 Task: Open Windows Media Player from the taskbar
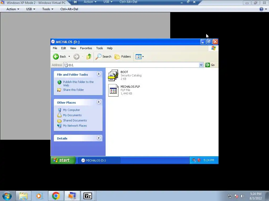[39, 196]
